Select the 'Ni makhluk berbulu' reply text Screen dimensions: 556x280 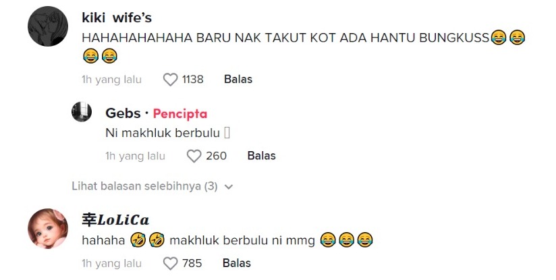[163, 133]
